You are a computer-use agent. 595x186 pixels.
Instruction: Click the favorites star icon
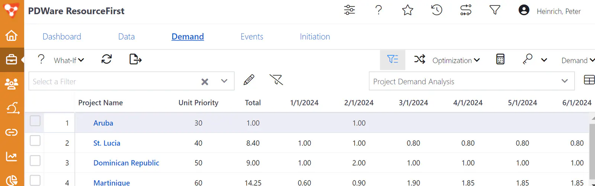(x=408, y=10)
